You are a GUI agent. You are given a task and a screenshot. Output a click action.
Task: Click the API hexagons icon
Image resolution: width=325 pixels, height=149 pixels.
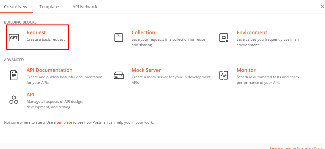pos(14,100)
